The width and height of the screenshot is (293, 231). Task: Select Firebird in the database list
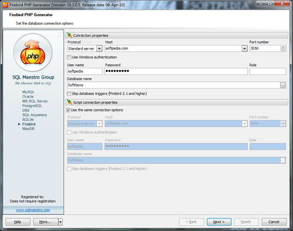[x=29, y=124]
